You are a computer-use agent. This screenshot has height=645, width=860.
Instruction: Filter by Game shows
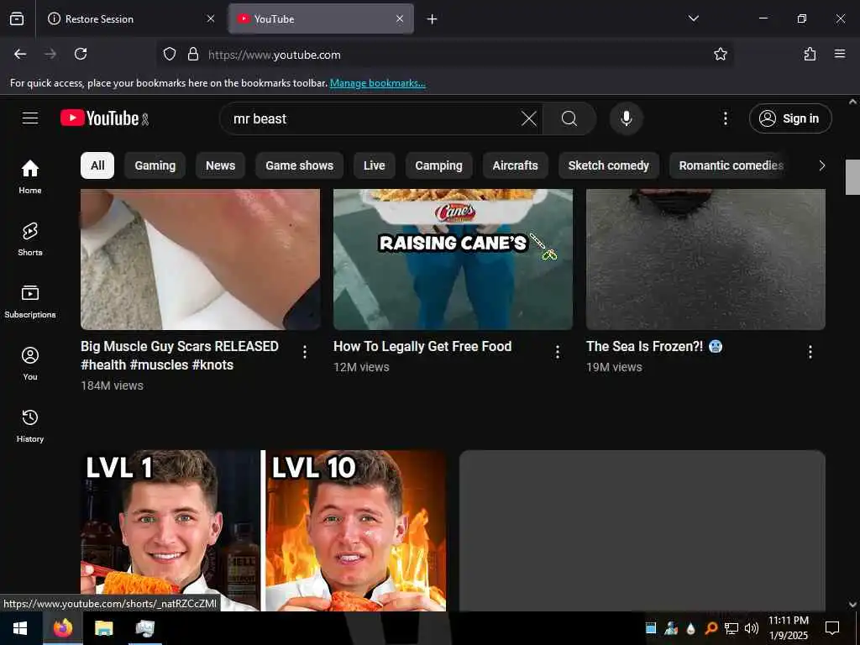click(300, 165)
